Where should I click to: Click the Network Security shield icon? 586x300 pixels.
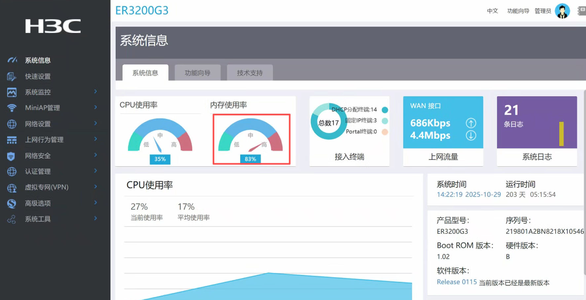[x=11, y=156]
